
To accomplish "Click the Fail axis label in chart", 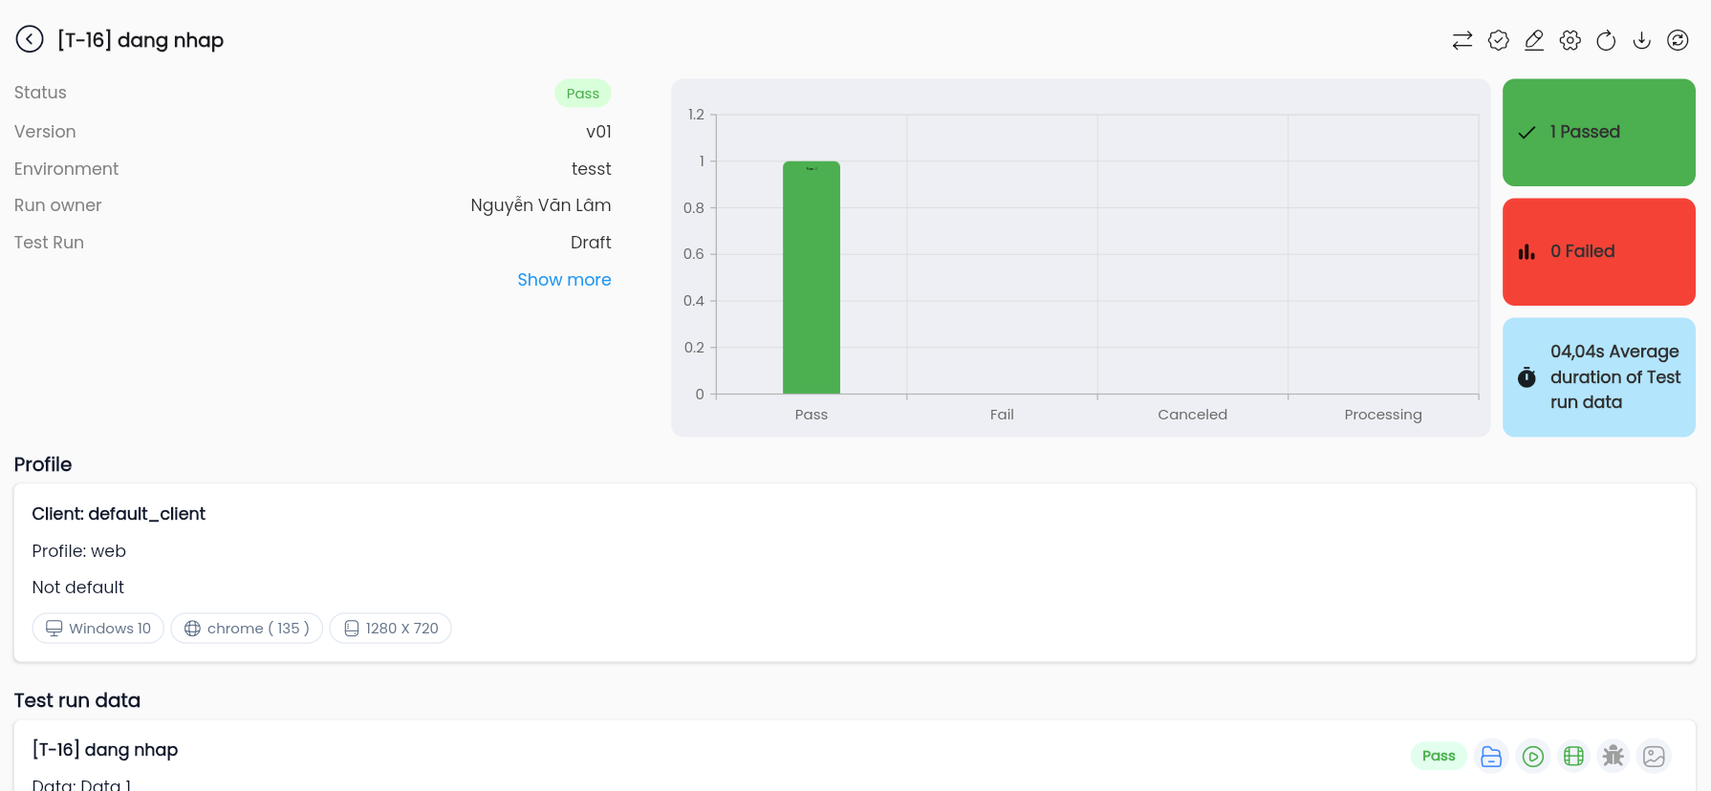I will pos(1002,415).
